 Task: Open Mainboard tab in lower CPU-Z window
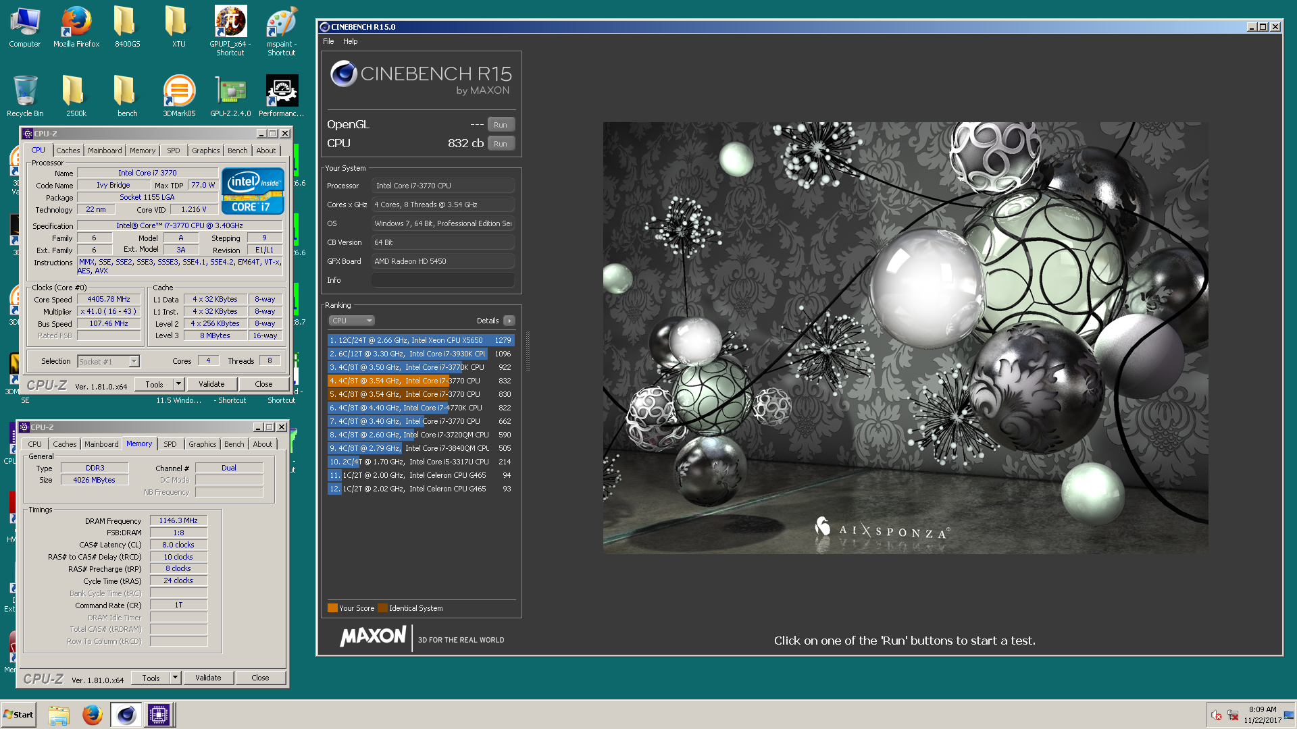(x=101, y=444)
